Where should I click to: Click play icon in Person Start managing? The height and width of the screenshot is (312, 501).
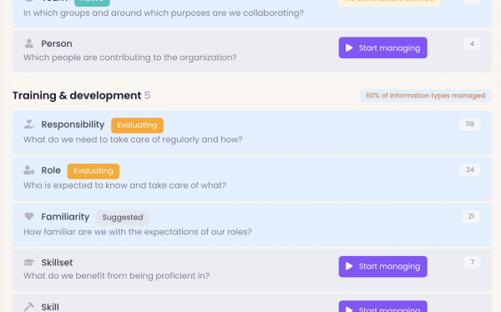[349, 48]
